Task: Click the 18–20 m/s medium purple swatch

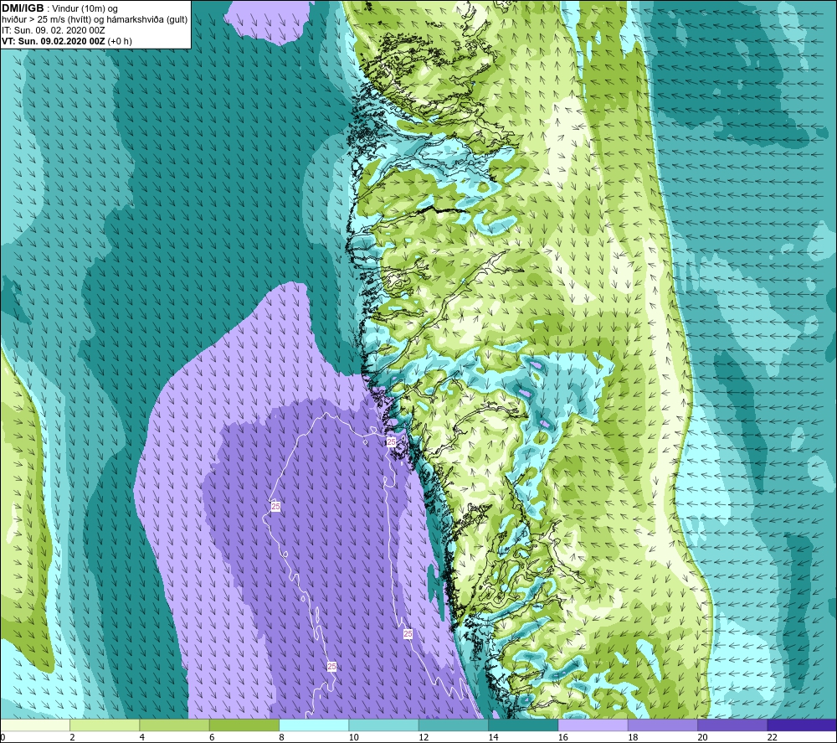Action: pos(662,725)
